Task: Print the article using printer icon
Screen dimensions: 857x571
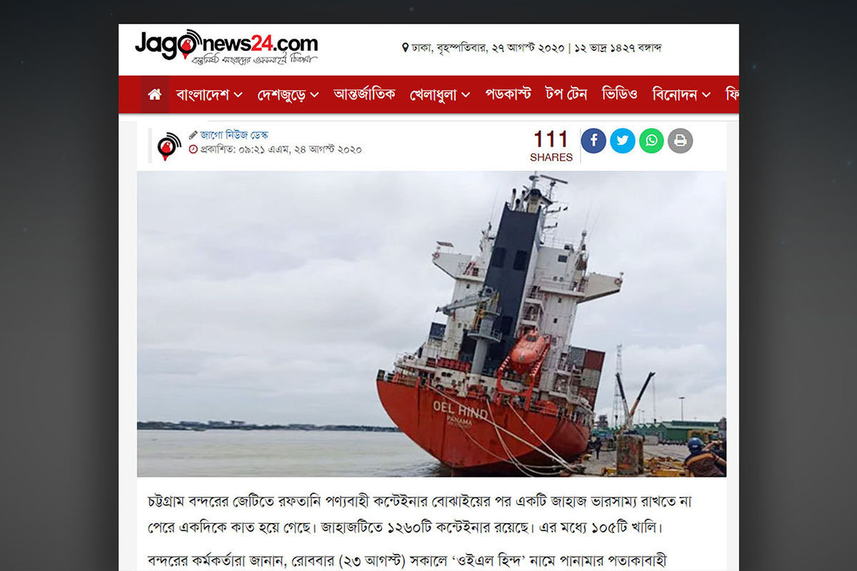Action: point(680,141)
